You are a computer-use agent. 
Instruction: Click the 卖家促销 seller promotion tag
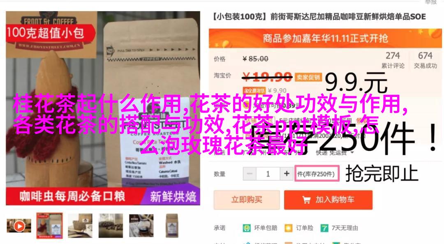tap(308, 77)
